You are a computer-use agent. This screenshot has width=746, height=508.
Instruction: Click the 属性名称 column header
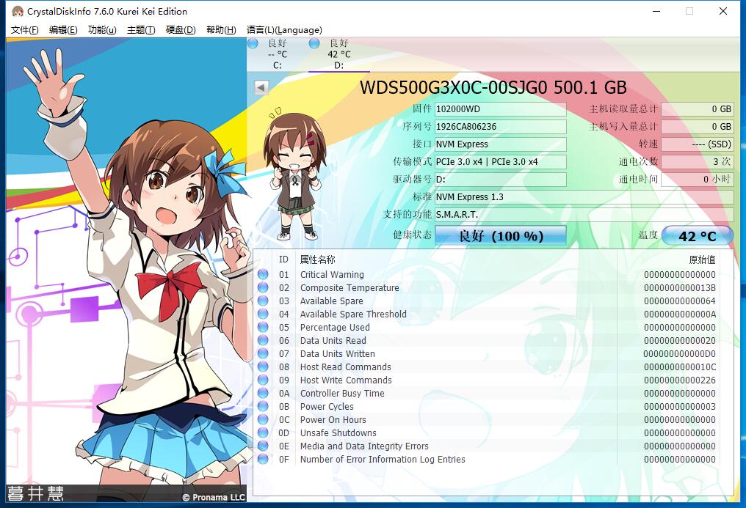(318, 259)
